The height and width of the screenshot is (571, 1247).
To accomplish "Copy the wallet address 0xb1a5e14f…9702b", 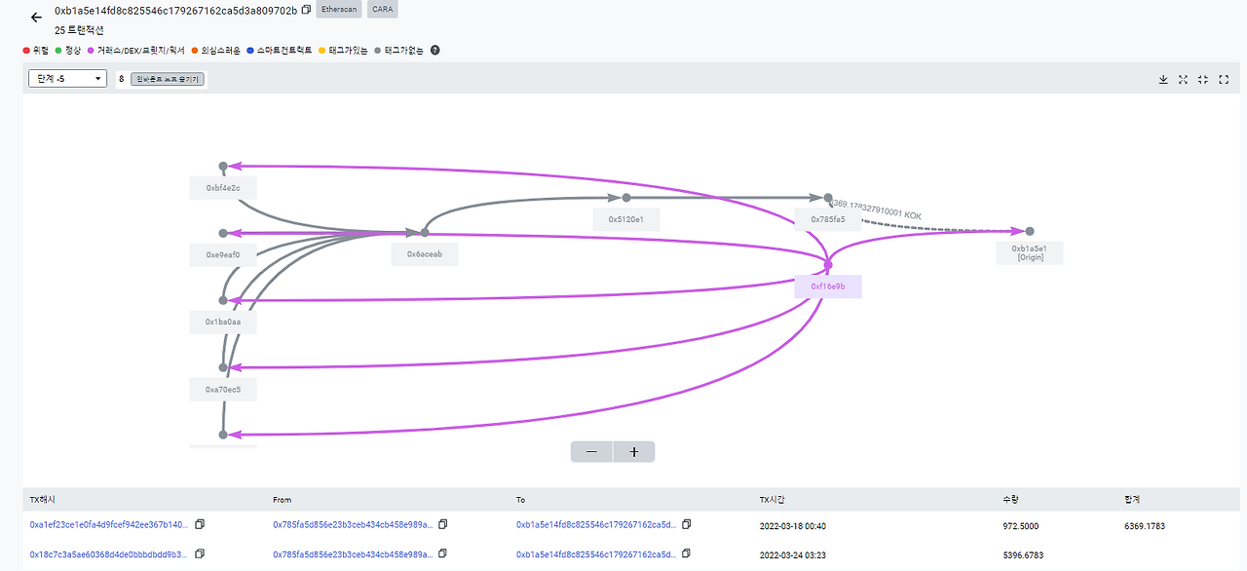I will pyautogui.click(x=306, y=10).
